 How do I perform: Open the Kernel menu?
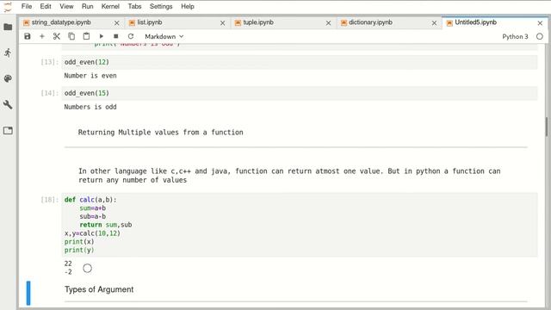[x=110, y=6]
